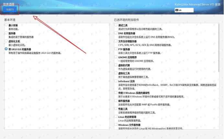Click the CIFS, SMB, NFS description line
The height and width of the screenshot is (139, 224).
[145, 45]
